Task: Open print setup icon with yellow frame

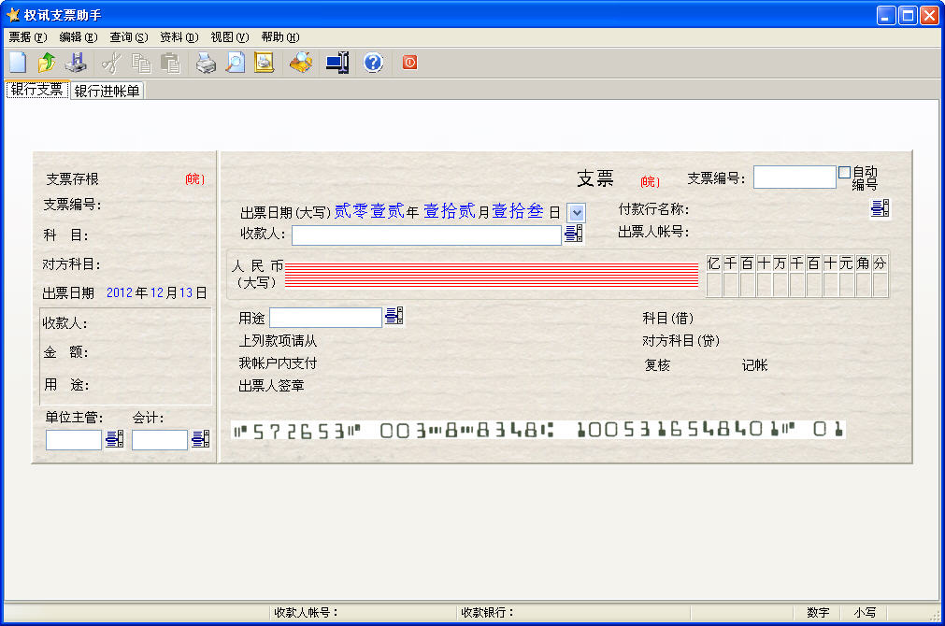Action: [264, 63]
